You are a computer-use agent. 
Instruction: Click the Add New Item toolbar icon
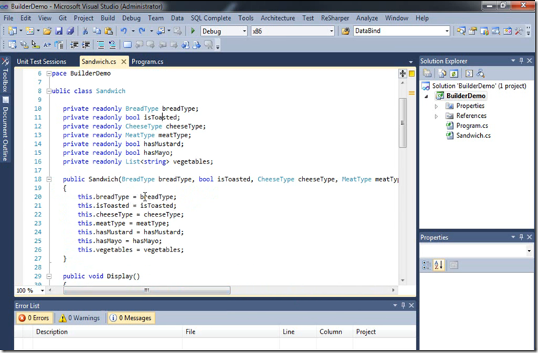(30, 31)
